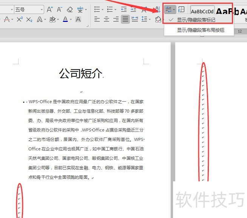Select 显示/隐藏段落布局按钮 menu item
The image size is (247, 218).
201,30
